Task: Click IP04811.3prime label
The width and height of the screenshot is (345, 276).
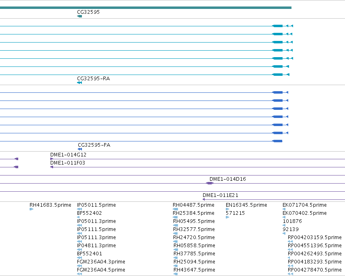Action: pos(96,246)
